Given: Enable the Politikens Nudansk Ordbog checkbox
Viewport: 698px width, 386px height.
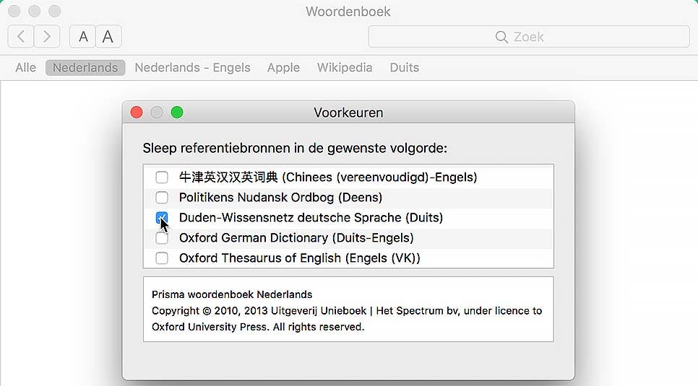Looking at the screenshot, I should [162, 198].
